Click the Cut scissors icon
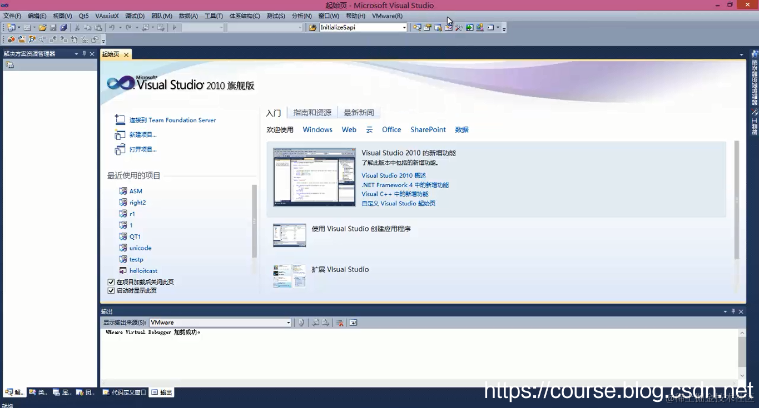Screen dimensions: 759x408 (76, 28)
